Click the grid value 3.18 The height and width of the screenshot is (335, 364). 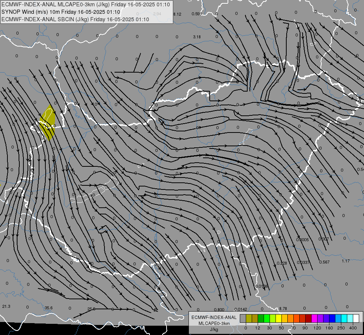tap(197, 37)
